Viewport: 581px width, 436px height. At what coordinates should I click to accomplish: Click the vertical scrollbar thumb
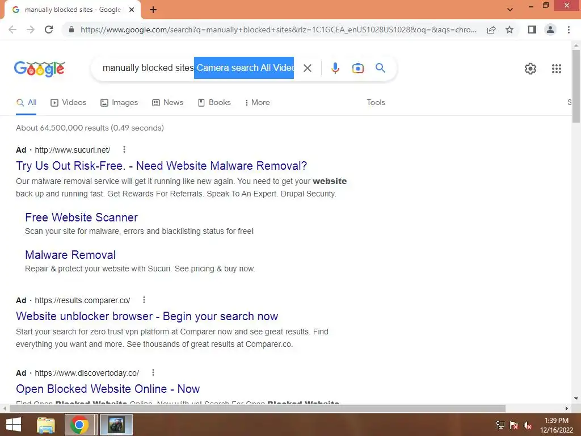point(576,86)
